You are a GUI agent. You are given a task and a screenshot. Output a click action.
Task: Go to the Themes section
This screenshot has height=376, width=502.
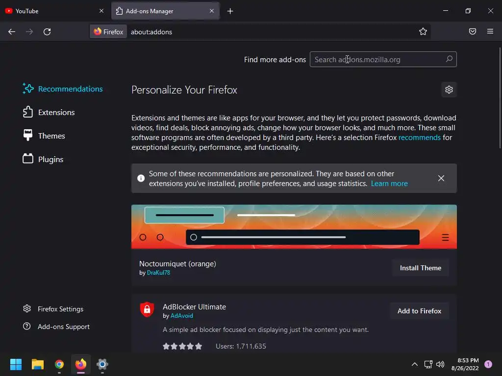(44, 136)
